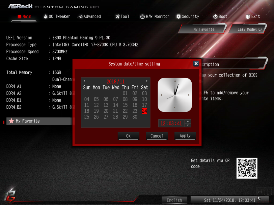
Task: Click the DDR4_A2 memory row
Action: click(39, 93)
